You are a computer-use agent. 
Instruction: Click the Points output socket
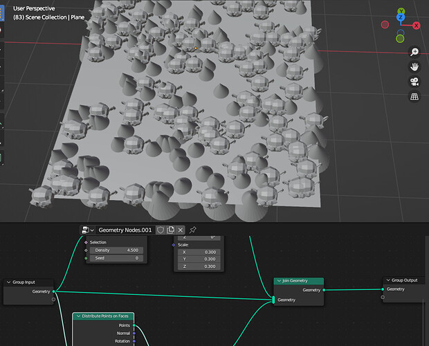[x=134, y=325]
